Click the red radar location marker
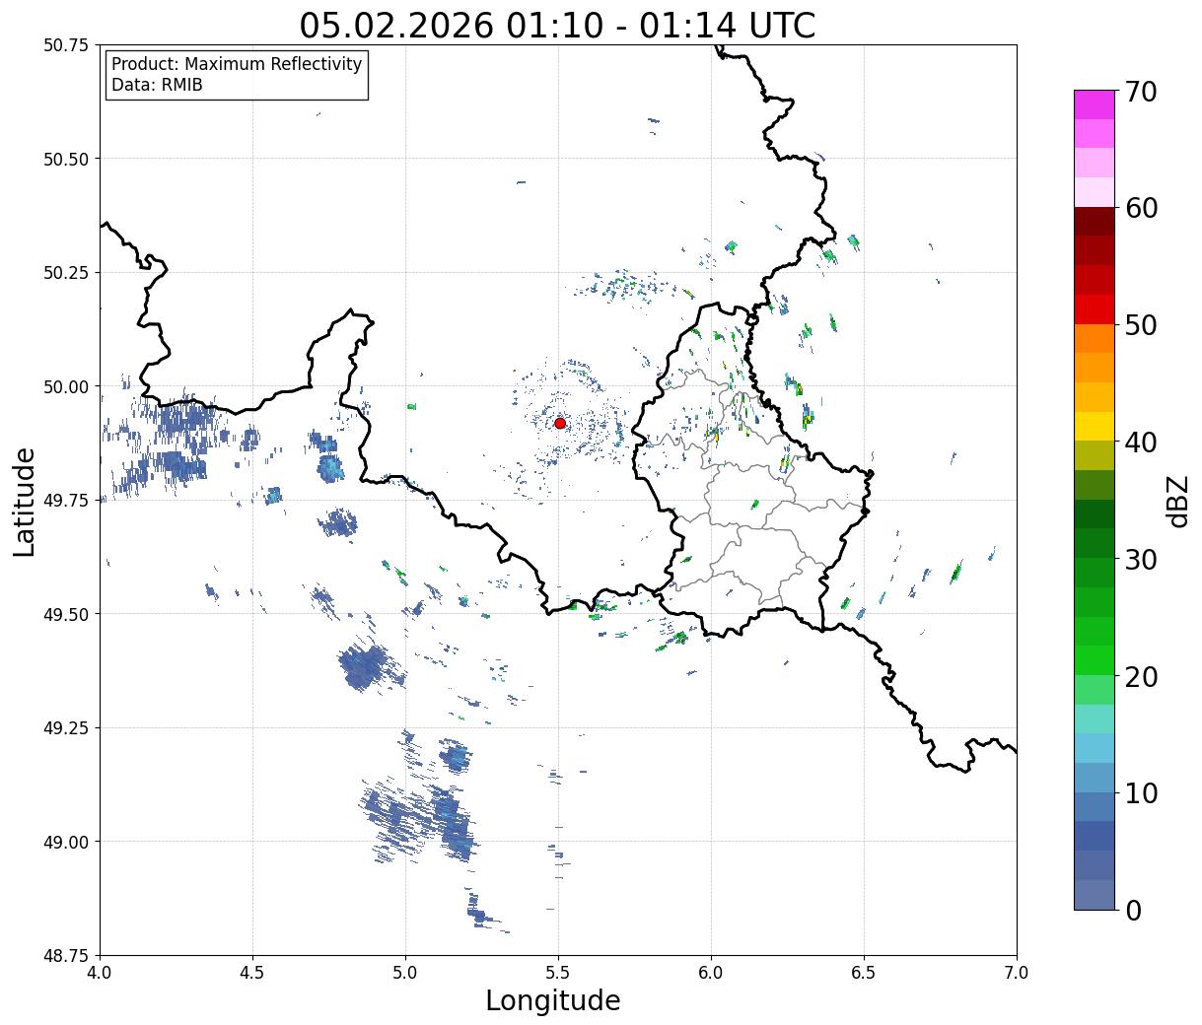This screenshot has height=1025, width=1202. click(x=560, y=423)
